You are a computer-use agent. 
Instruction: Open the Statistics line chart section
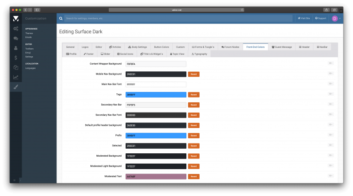pos(16,77)
